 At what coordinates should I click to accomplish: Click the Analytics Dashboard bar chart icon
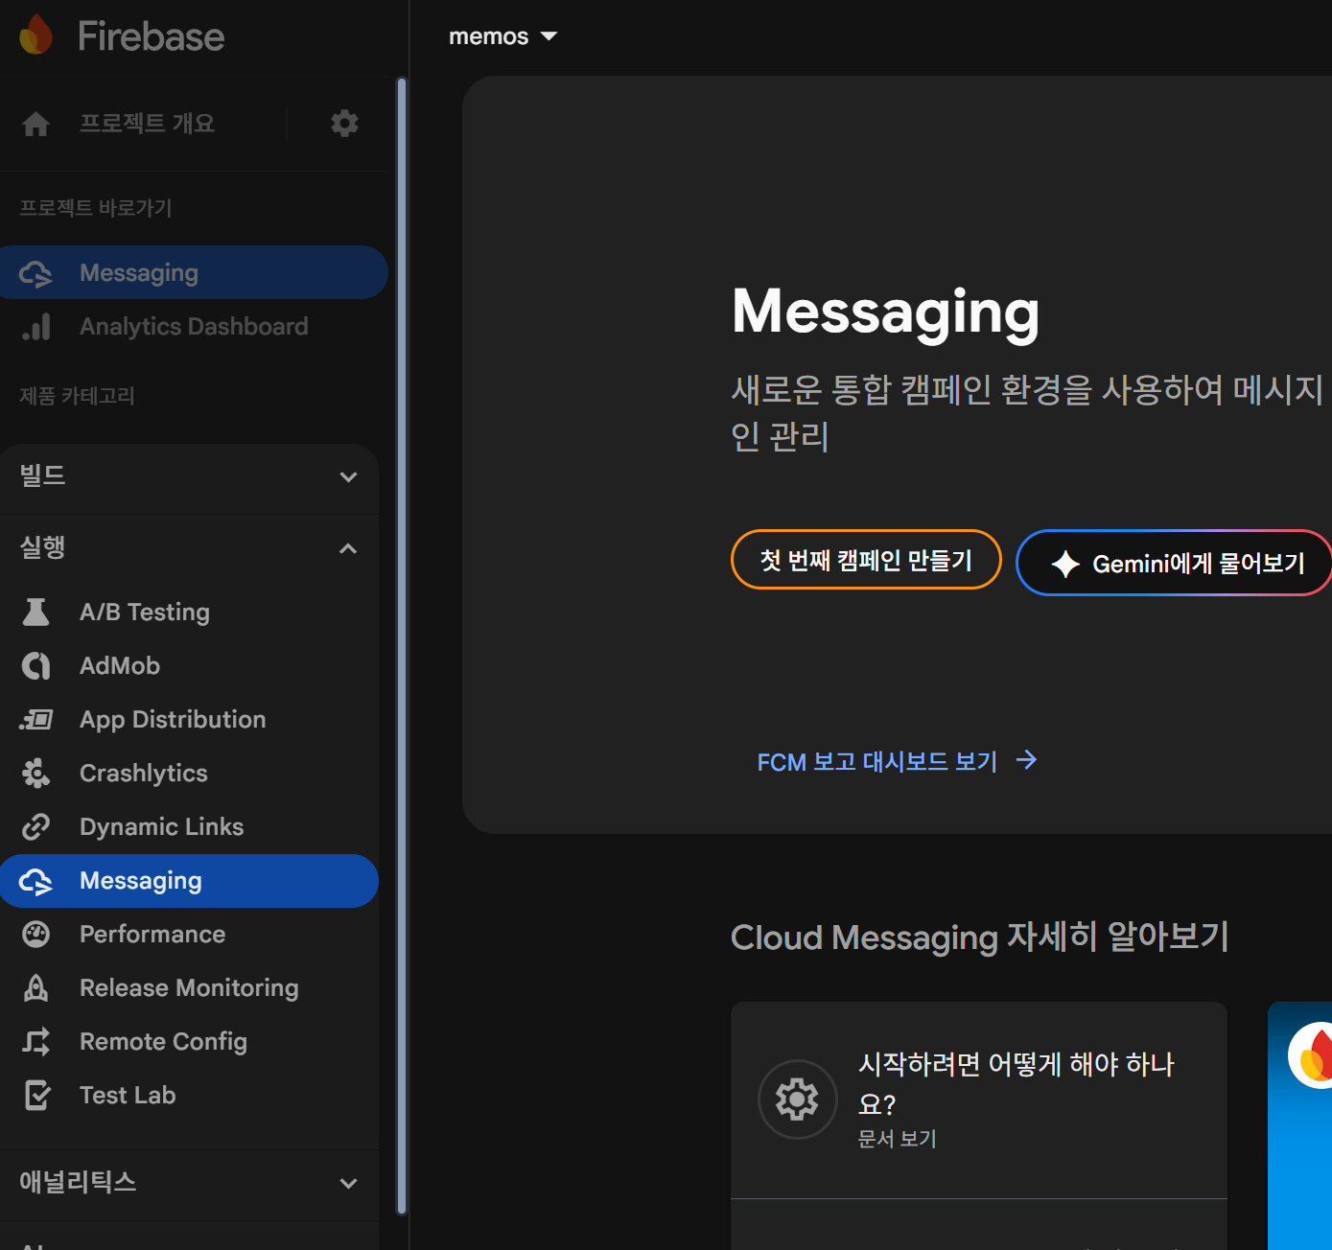[36, 327]
